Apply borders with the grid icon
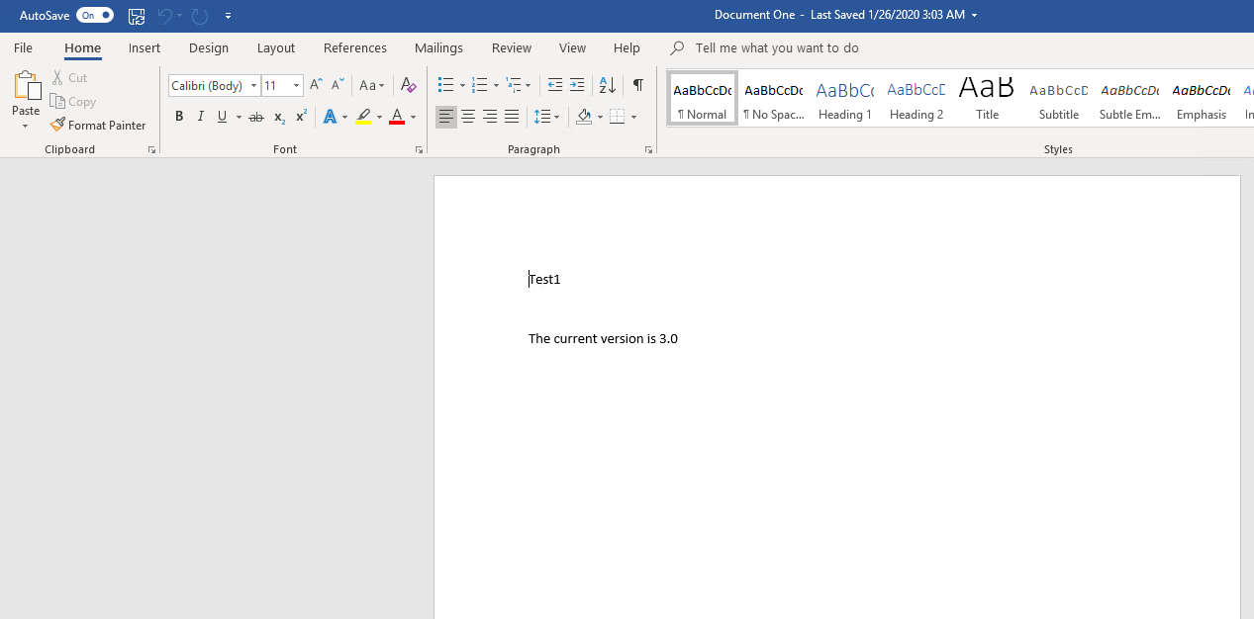1254x619 pixels. [x=618, y=117]
